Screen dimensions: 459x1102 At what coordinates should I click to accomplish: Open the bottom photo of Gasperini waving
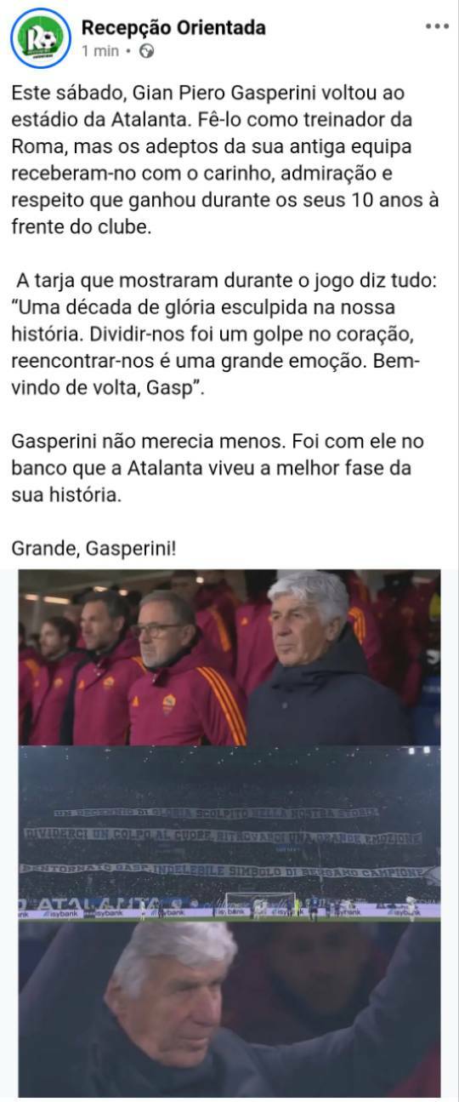point(229,1010)
